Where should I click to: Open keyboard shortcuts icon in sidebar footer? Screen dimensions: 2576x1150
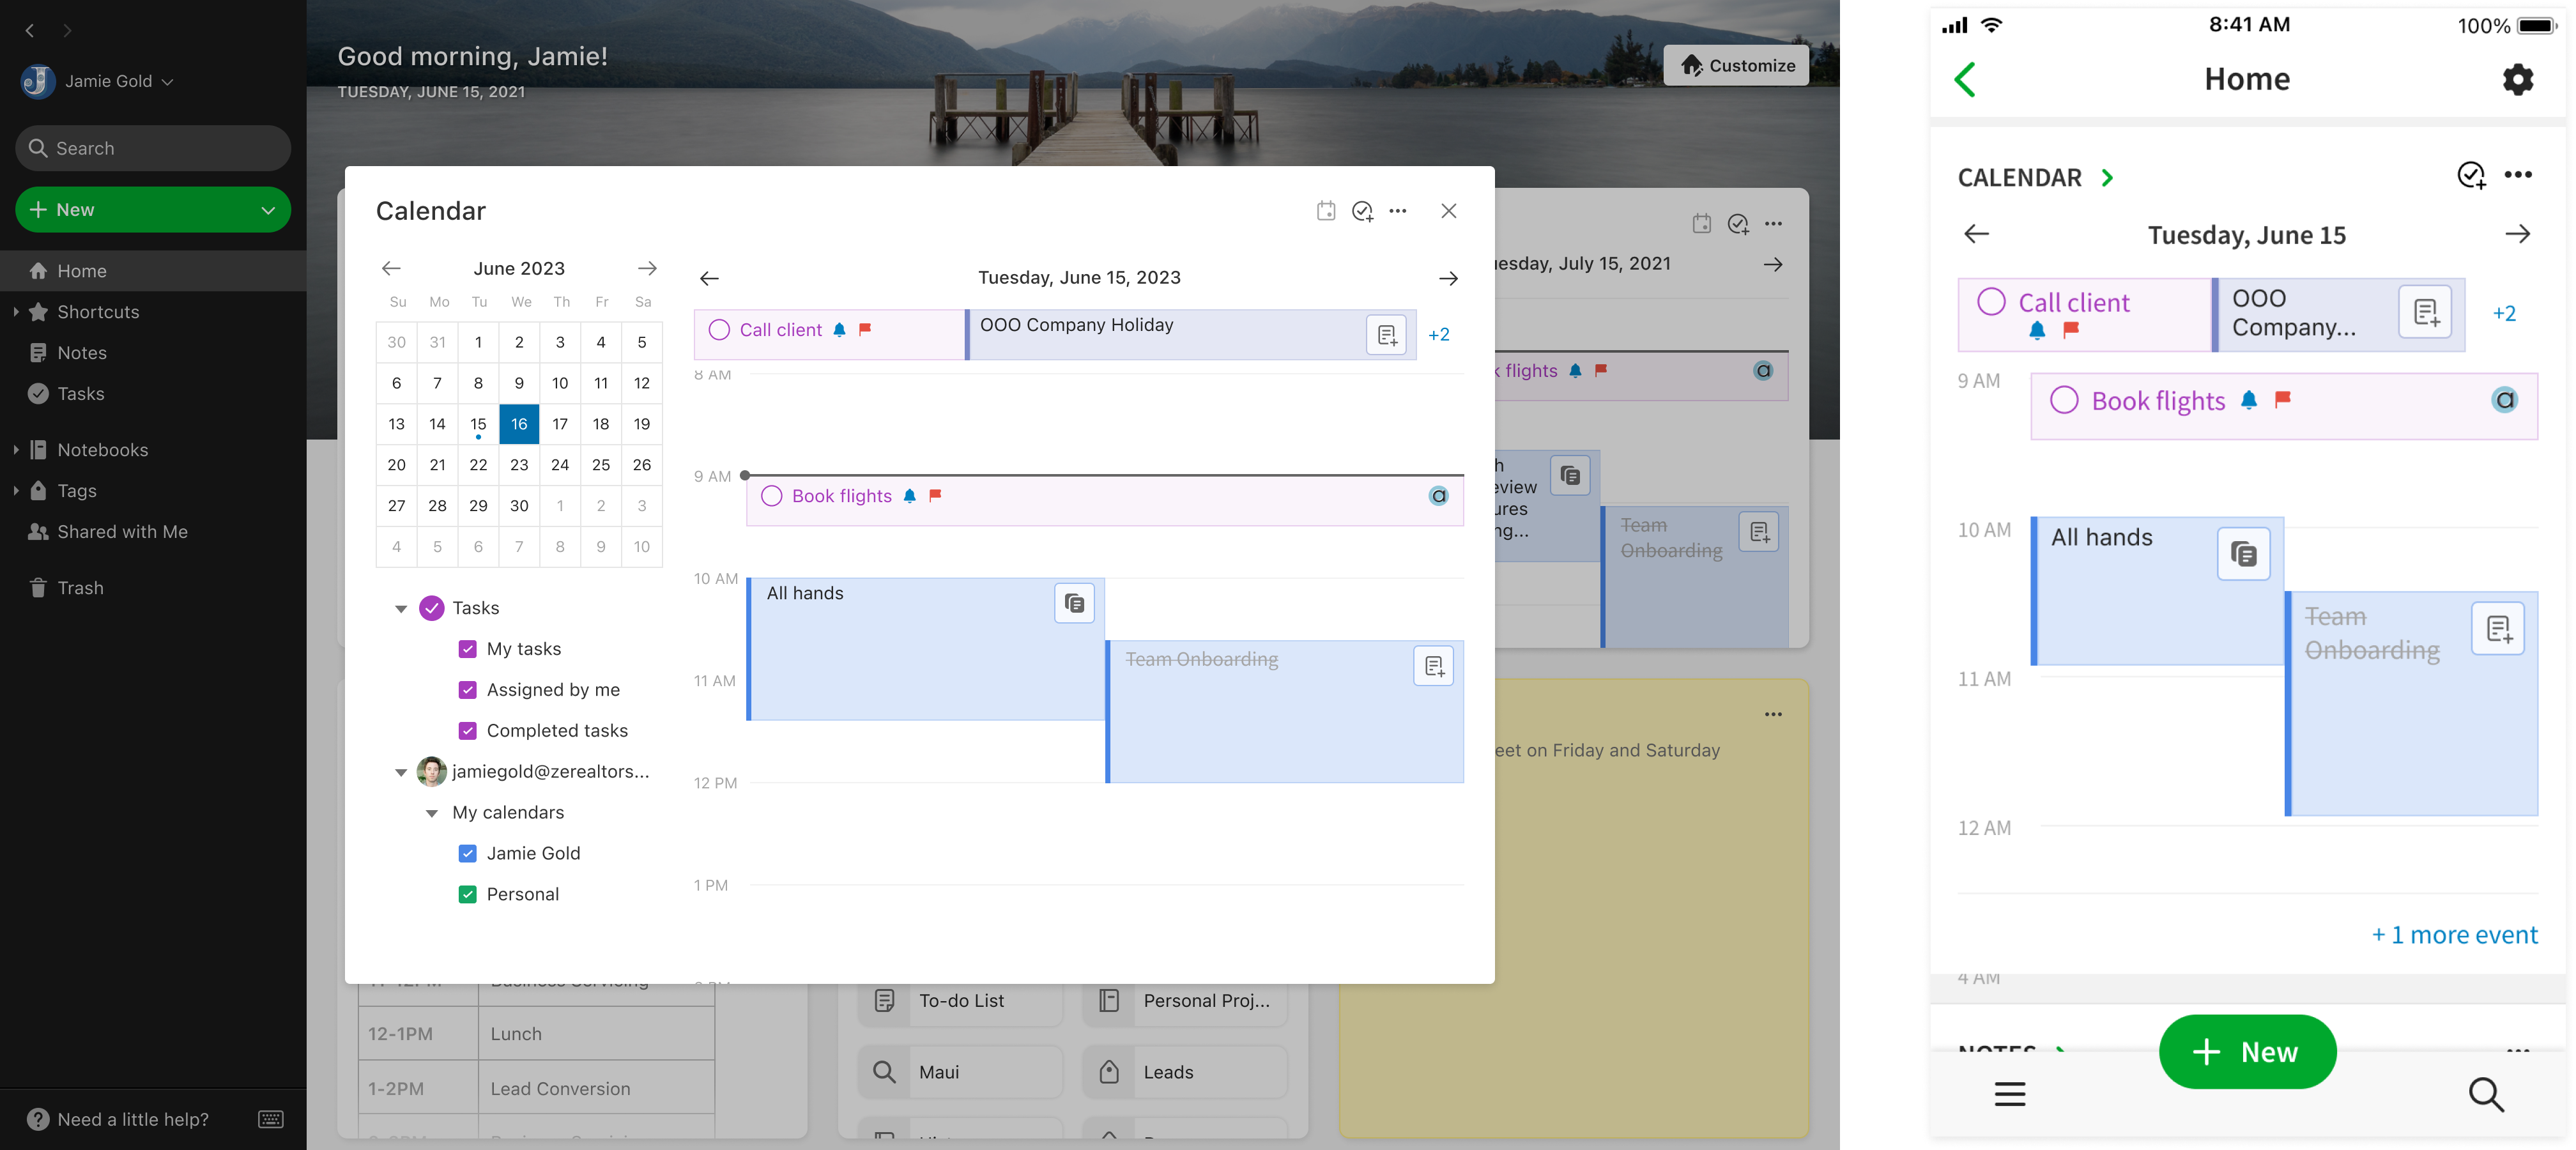point(271,1119)
